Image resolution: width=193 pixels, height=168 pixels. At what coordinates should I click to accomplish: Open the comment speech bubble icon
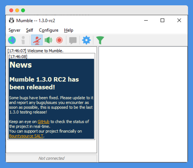pos(73,41)
